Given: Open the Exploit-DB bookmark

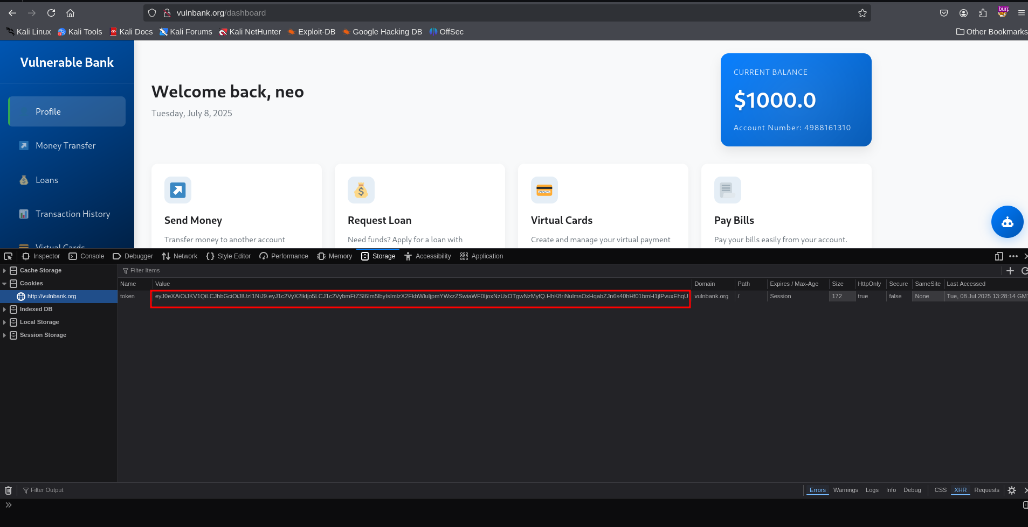Looking at the screenshot, I should click(312, 32).
